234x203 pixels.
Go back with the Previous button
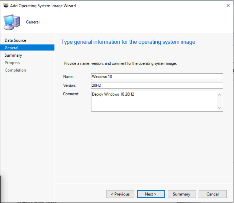pyautogui.click(x=120, y=194)
